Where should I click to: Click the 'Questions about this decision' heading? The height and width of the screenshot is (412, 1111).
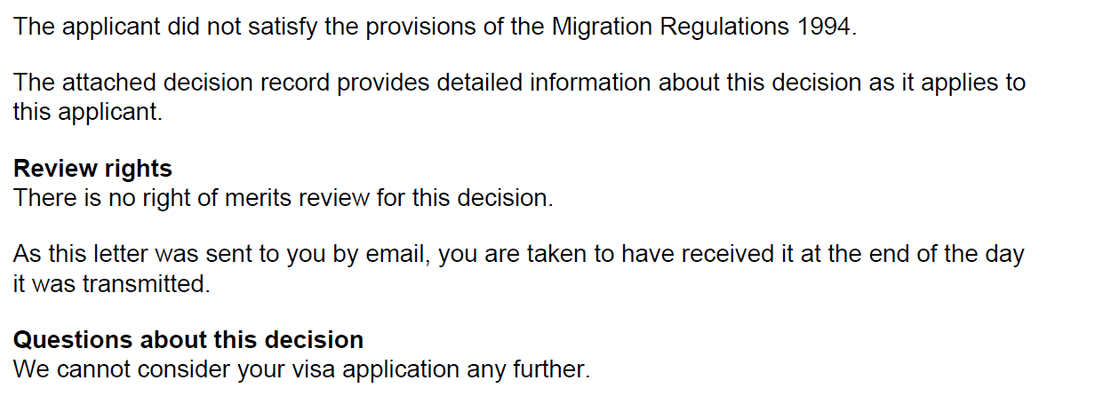(x=188, y=340)
